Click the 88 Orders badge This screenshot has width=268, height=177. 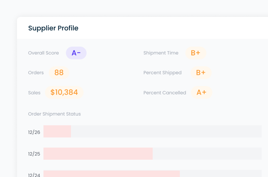click(x=59, y=73)
